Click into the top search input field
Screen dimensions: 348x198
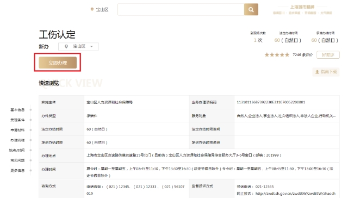pyautogui.click(x=181, y=10)
